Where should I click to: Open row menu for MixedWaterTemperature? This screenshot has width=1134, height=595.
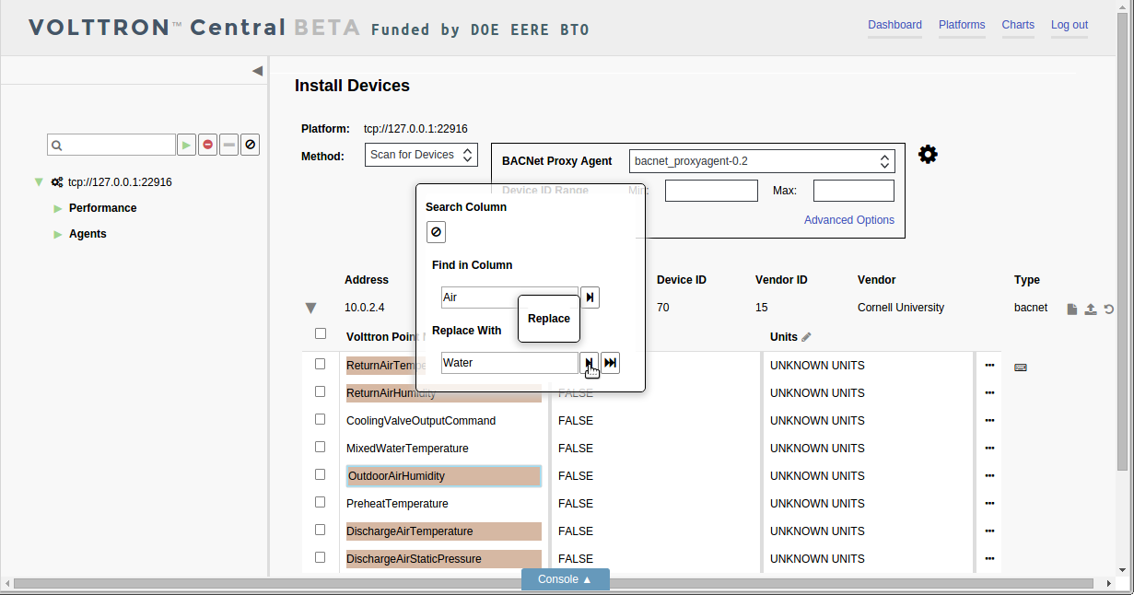[x=989, y=449]
